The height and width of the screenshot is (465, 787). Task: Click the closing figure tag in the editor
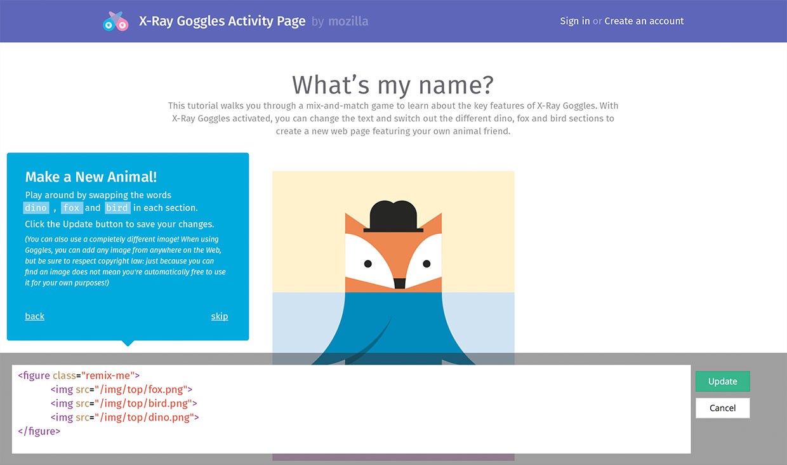tap(39, 431)
